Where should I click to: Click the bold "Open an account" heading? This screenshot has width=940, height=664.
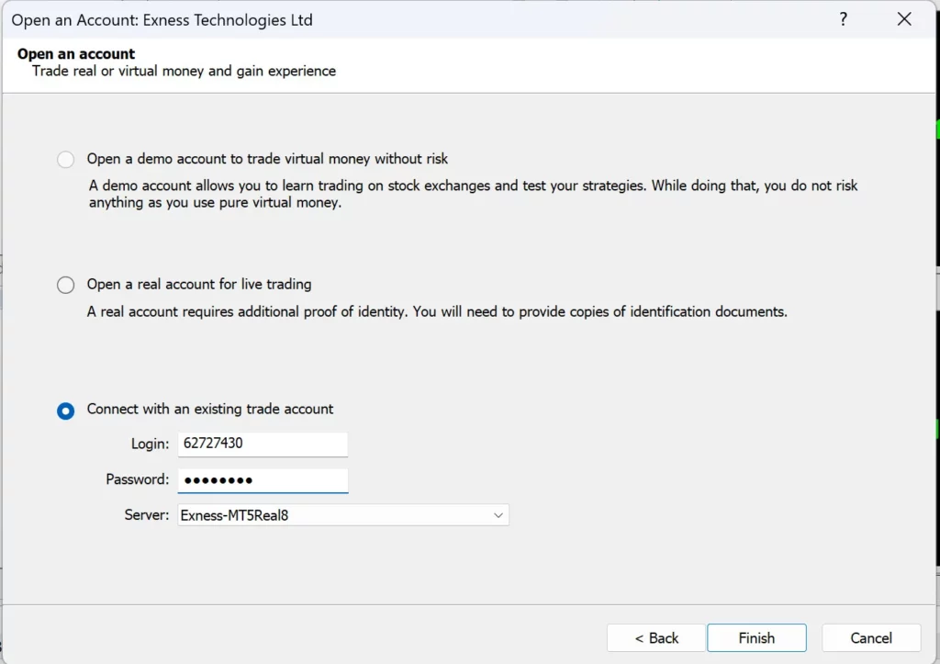[x=76, y=54]
